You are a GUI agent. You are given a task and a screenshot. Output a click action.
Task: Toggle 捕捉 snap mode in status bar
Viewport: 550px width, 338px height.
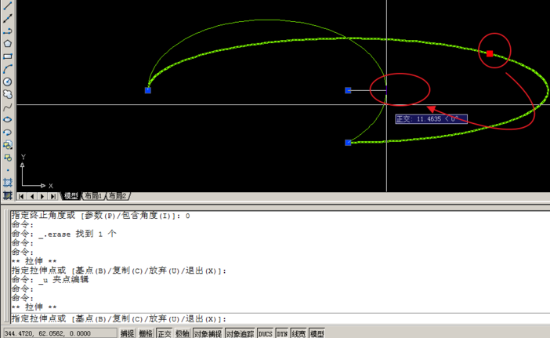tap(128, 333)
